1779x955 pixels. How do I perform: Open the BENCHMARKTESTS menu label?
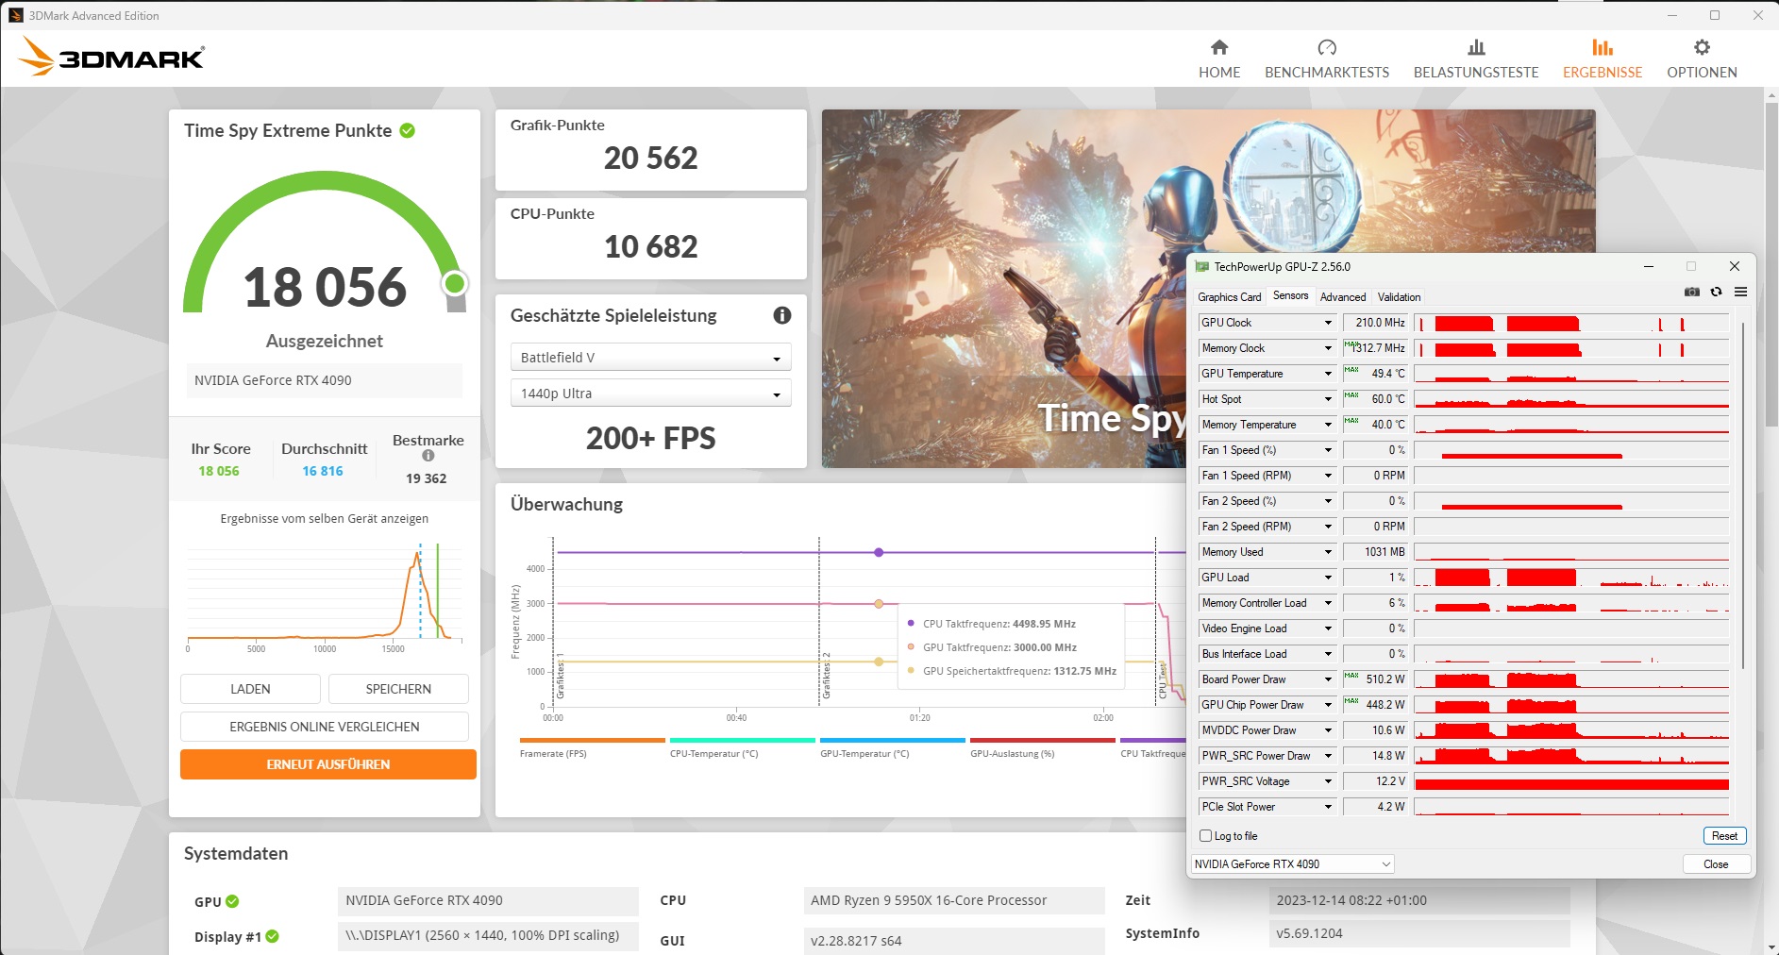[x=1327, y=73]
